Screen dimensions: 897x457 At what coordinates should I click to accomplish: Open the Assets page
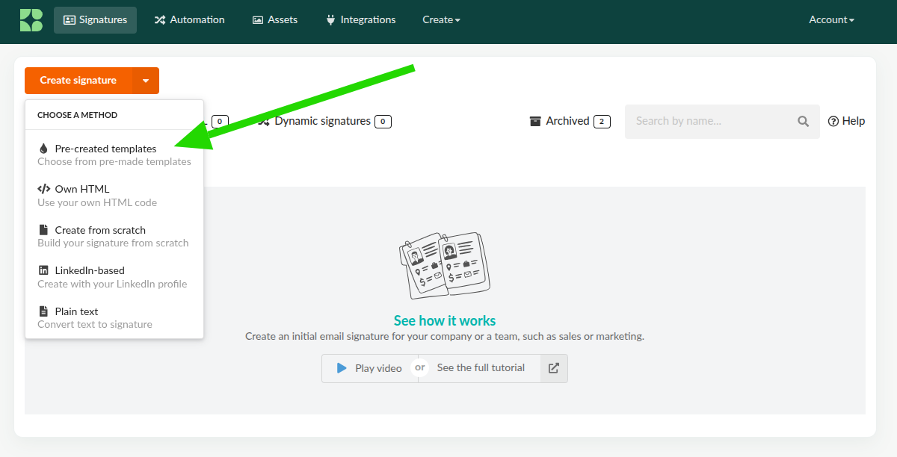[275, 20]
